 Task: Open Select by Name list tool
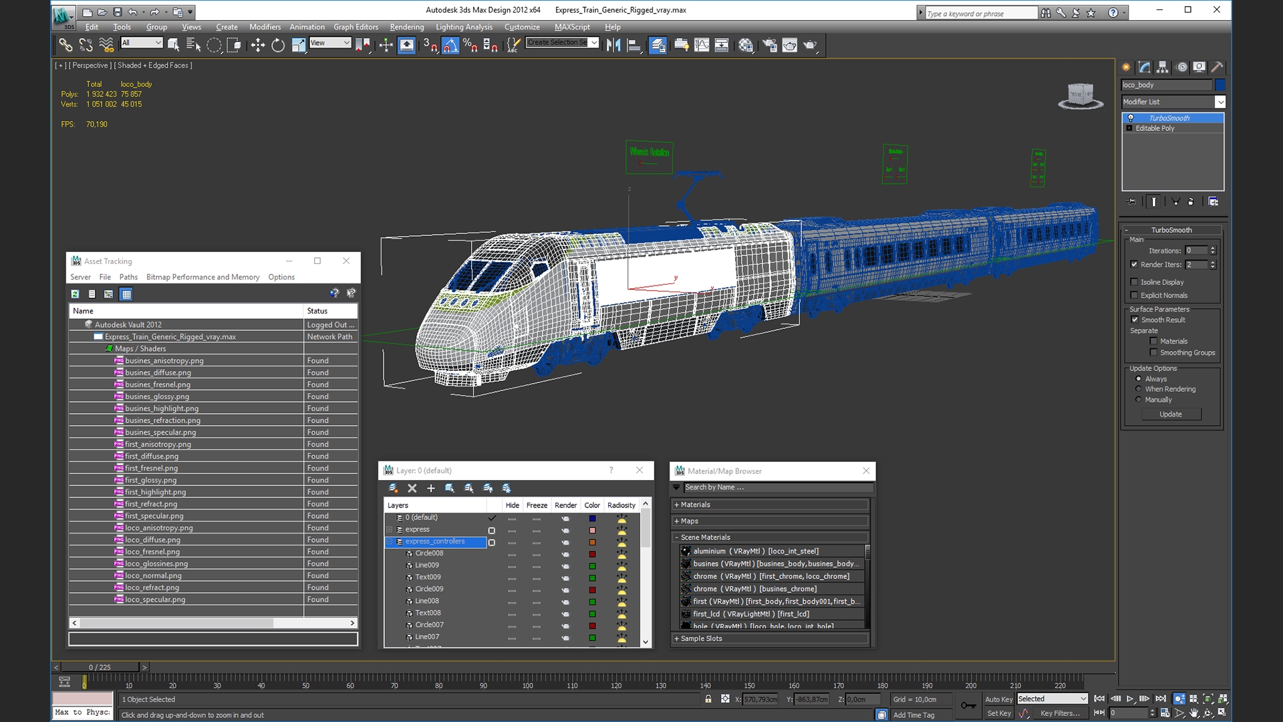tap(194, 45)
